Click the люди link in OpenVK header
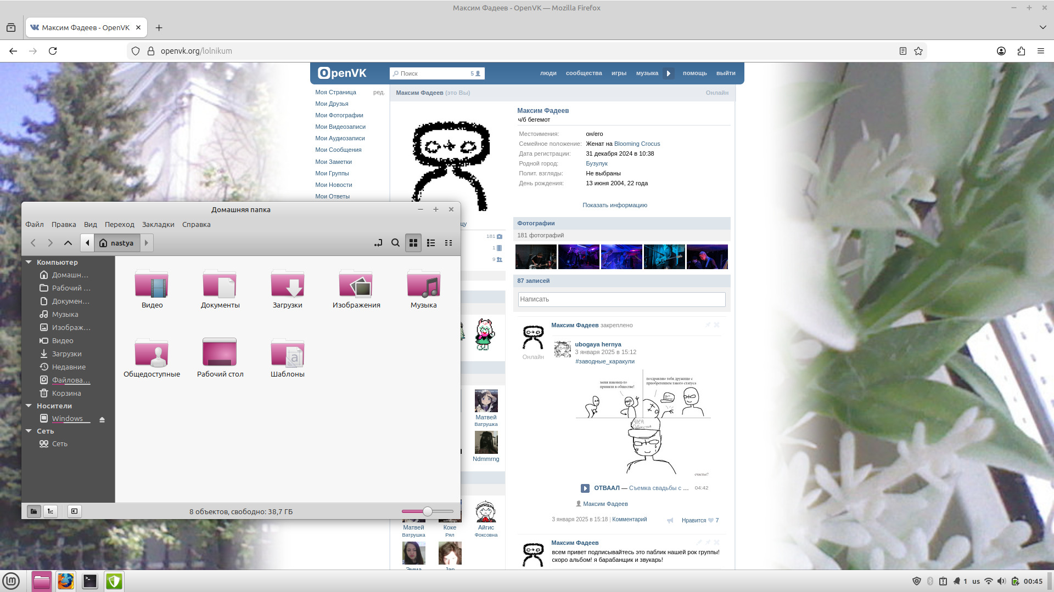This screenshot has width=1054, height=592. (548, 73)
